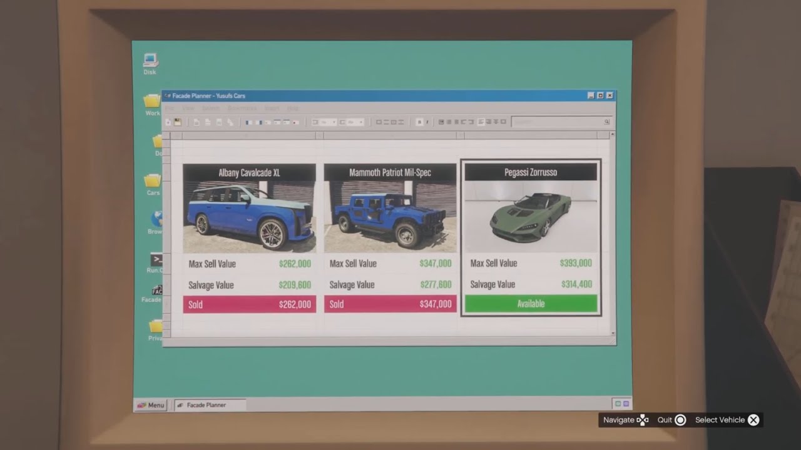
Task: Launch the Browser globe icon
Action: coord(156,222)
